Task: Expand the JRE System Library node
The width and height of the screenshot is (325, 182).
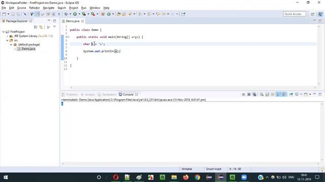Action: [x=7, y=36]
